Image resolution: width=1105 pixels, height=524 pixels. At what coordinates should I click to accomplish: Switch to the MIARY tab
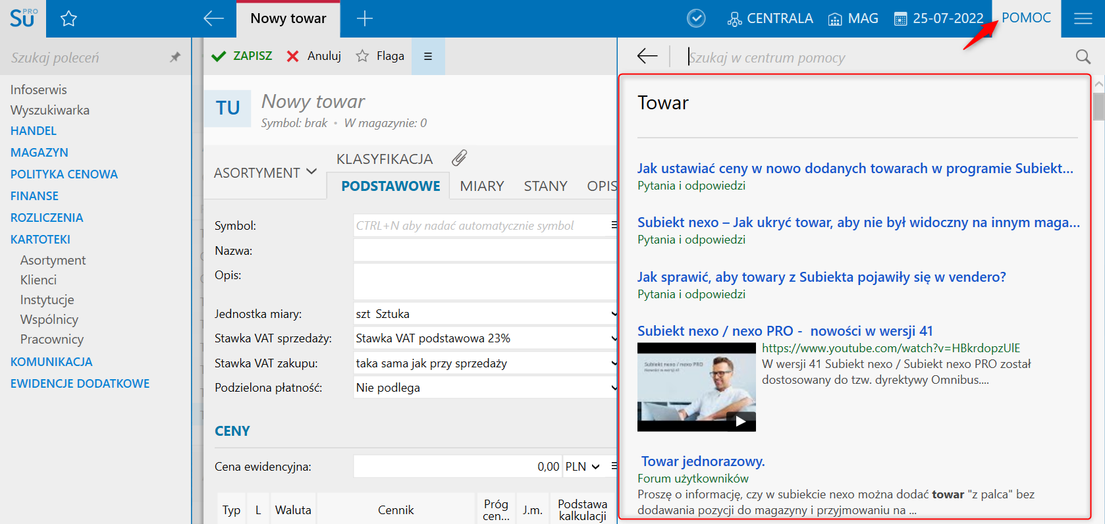pos(482,186)
